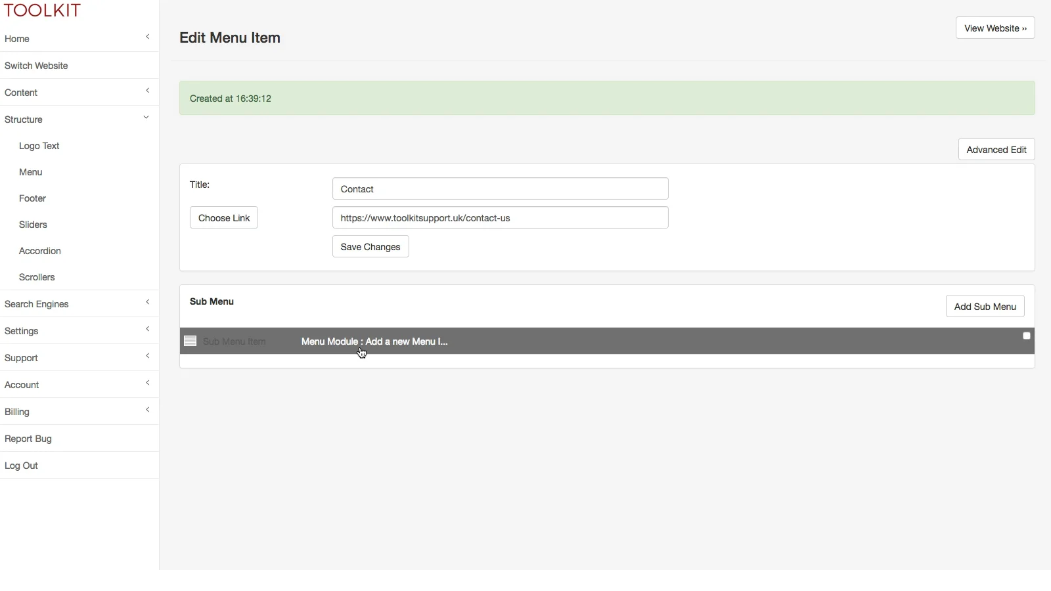
Task: Open the Footer structure page
Action: [x=32, y=198]
